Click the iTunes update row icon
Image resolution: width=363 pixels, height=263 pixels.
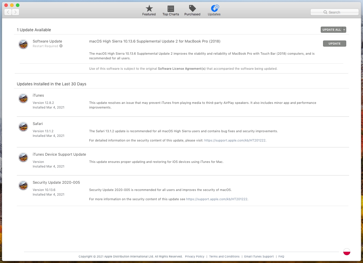click(23, 98)
